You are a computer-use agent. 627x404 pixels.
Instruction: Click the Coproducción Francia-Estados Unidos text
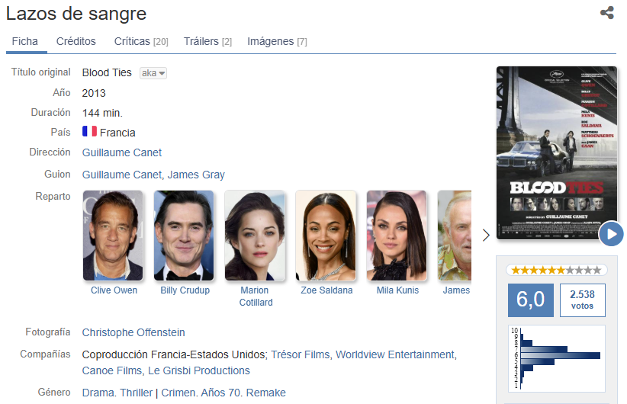pos(175,355)
